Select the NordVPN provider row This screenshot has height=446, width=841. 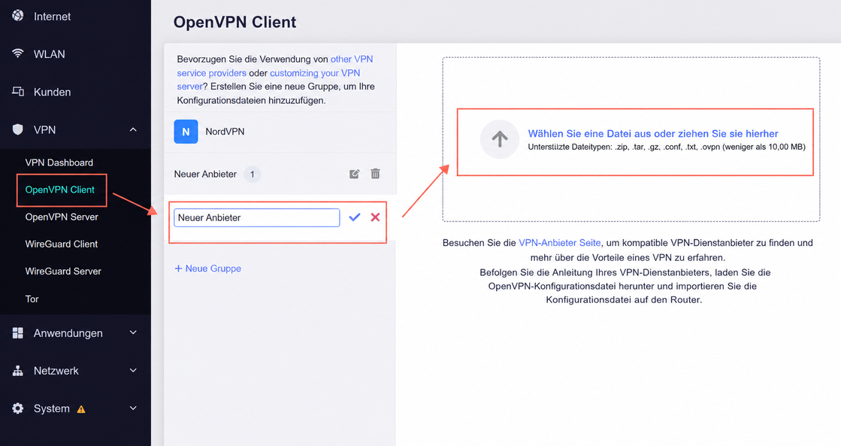[280, 132]
